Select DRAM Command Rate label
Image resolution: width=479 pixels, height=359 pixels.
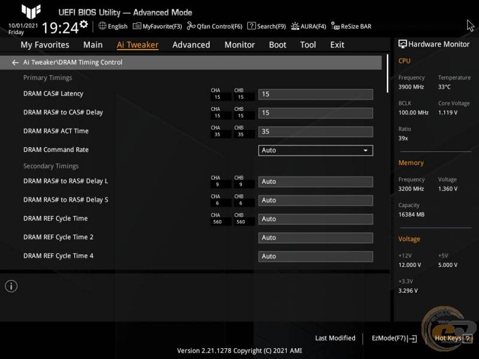56,150
